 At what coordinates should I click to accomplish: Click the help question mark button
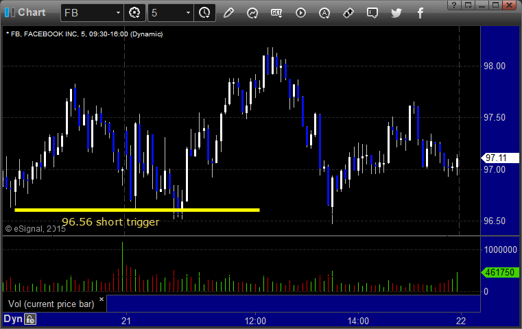tap(454, 5)
